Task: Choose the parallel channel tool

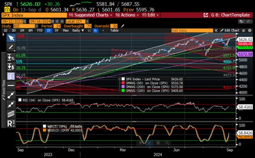Action: click(x=11, y=114)
